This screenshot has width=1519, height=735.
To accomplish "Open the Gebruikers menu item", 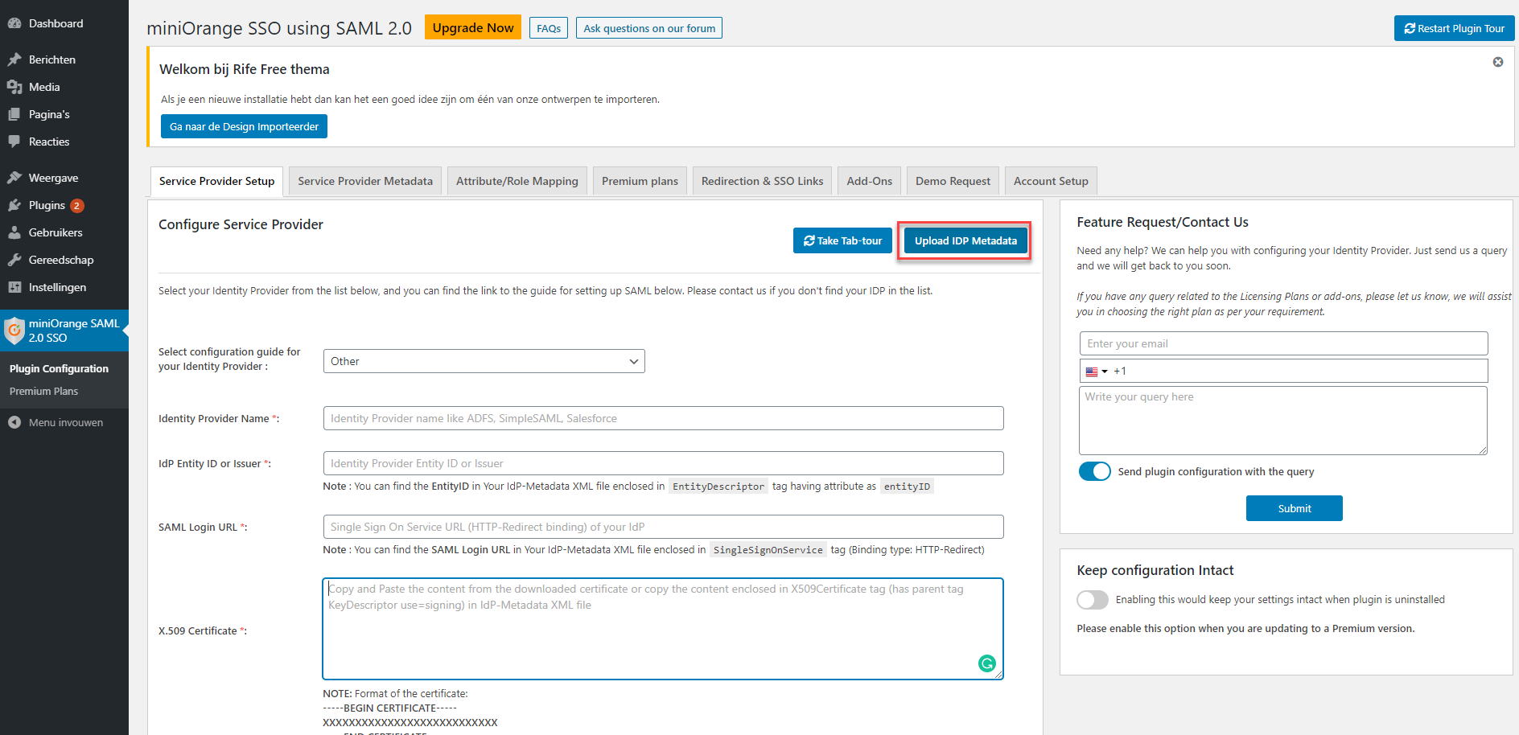I will [x=64, y=232].
